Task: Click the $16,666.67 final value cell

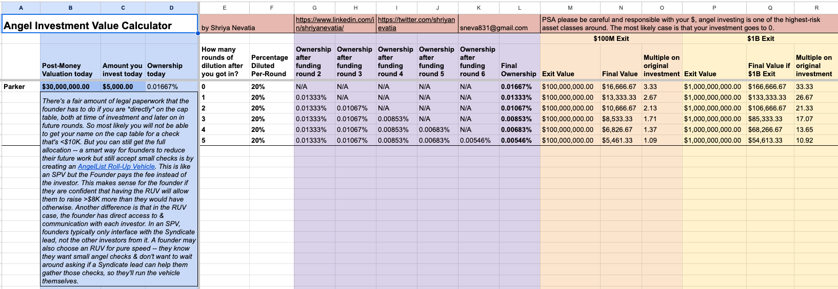Action: tap(621, 86)
